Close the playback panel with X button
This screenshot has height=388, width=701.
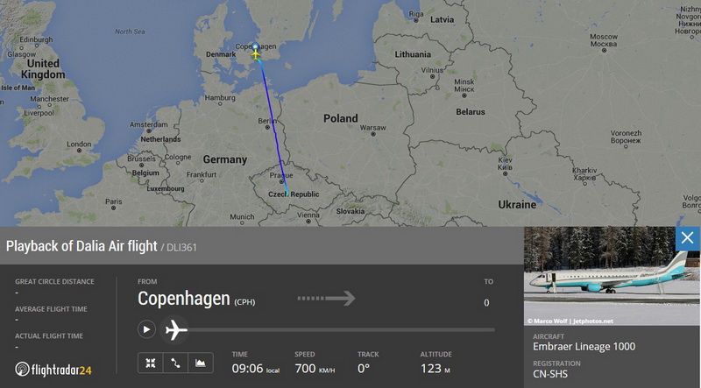click(x=687, y=238)
